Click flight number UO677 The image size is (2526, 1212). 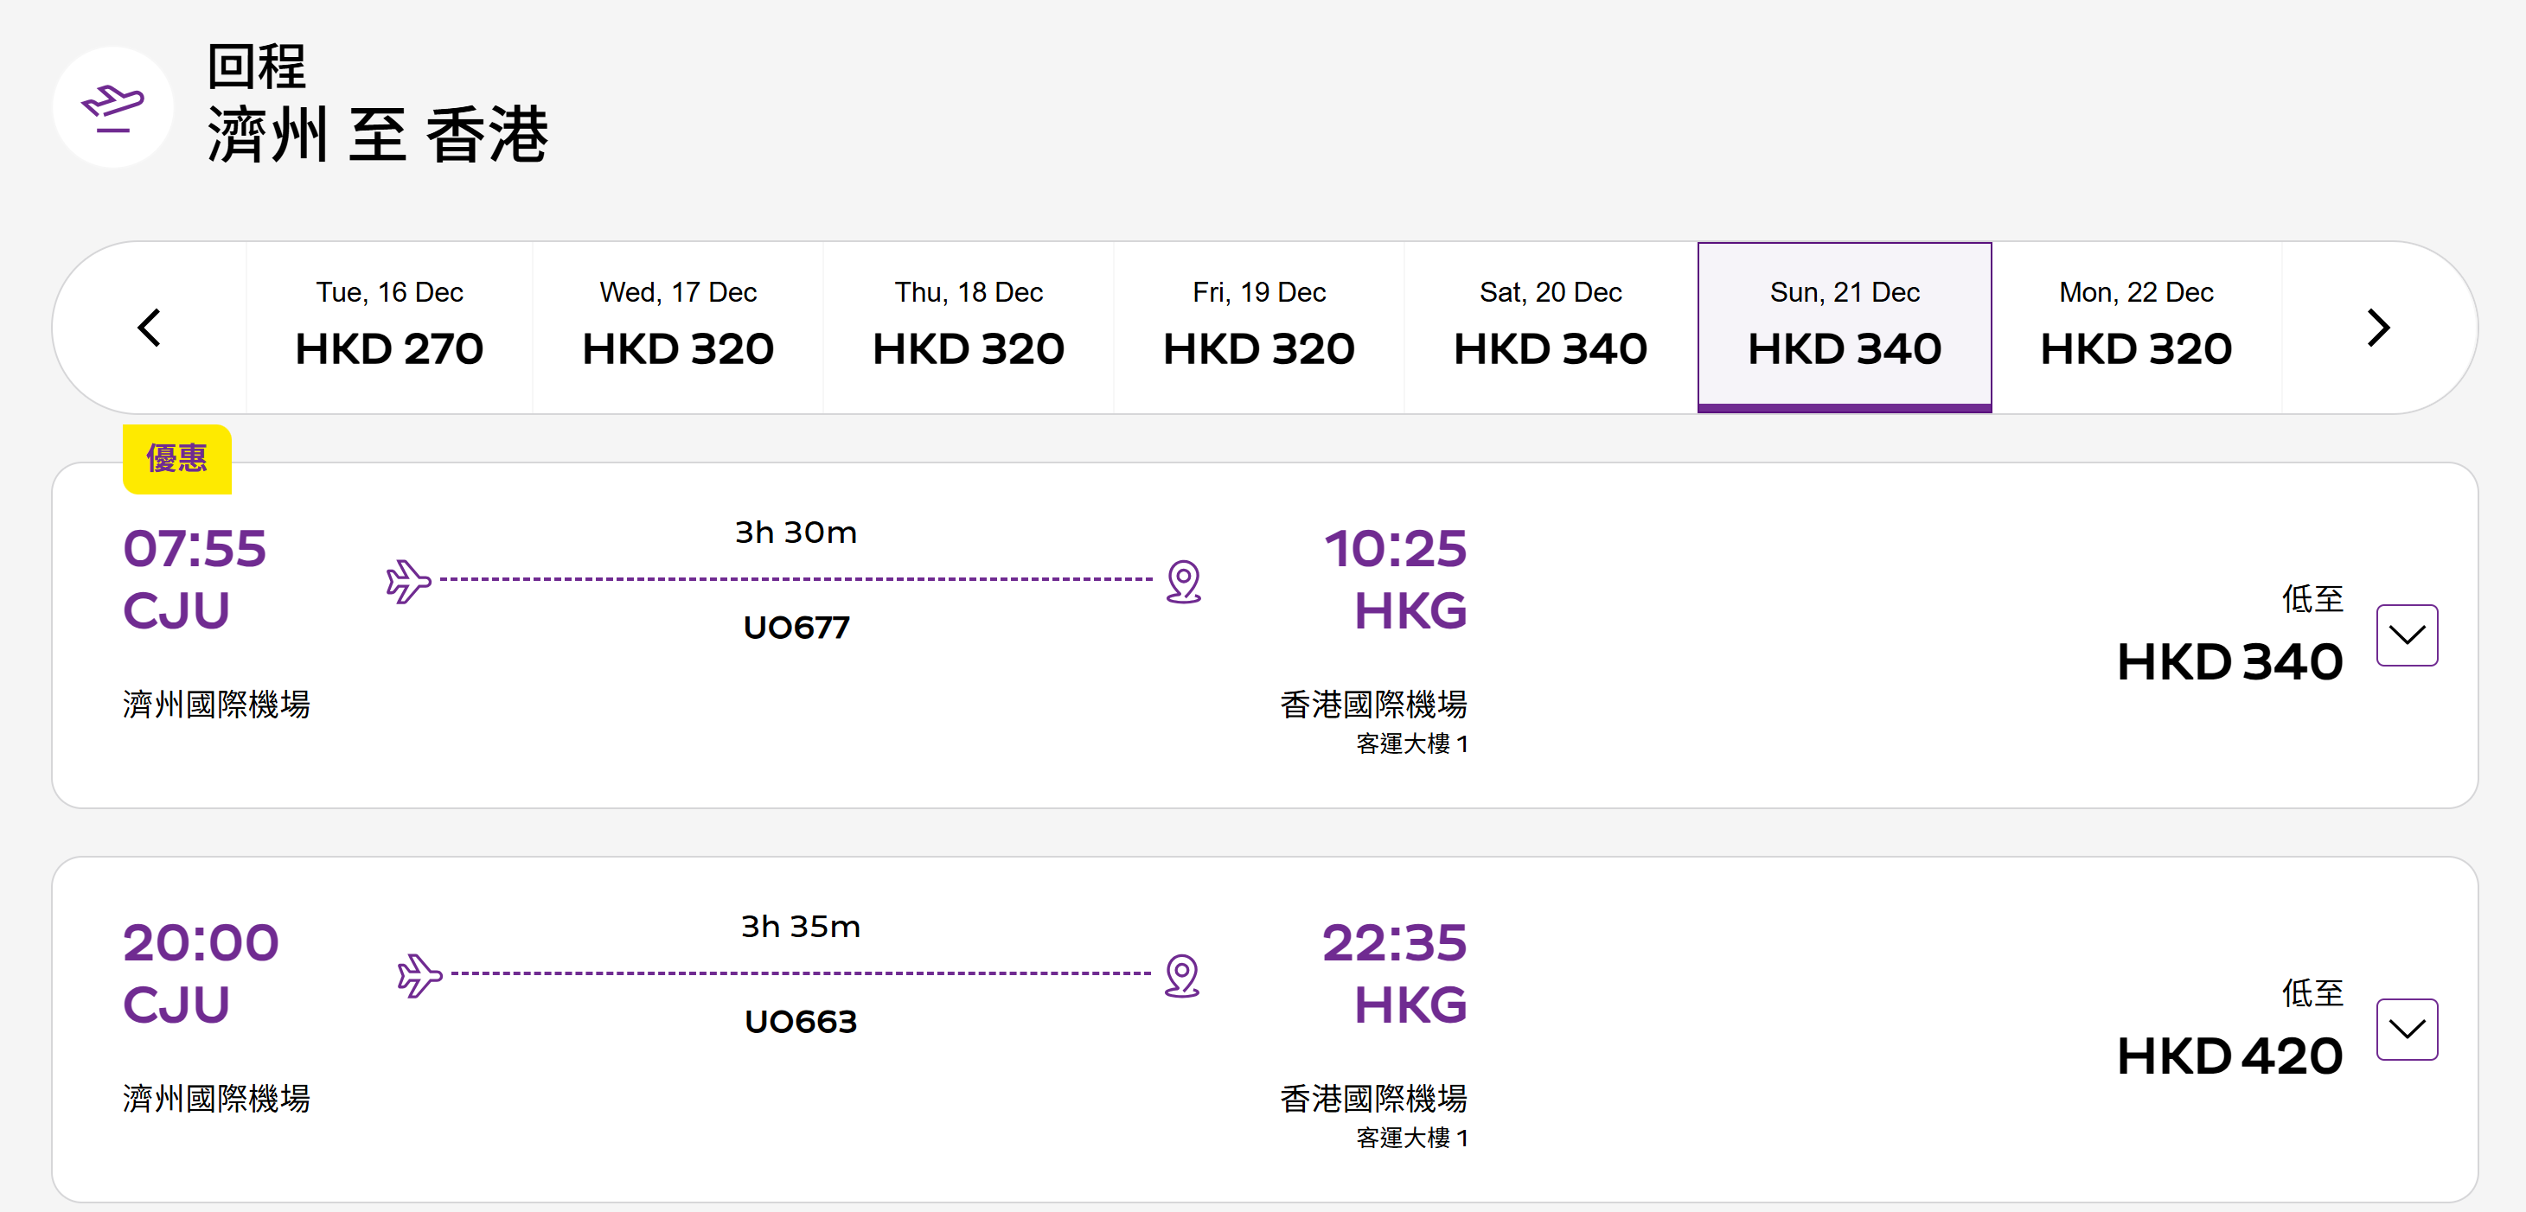(796, 628)
